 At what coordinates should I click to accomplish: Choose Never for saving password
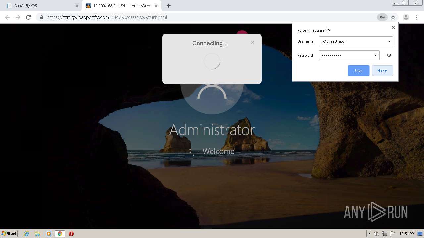pyautogui.click(x=382, y=71)
